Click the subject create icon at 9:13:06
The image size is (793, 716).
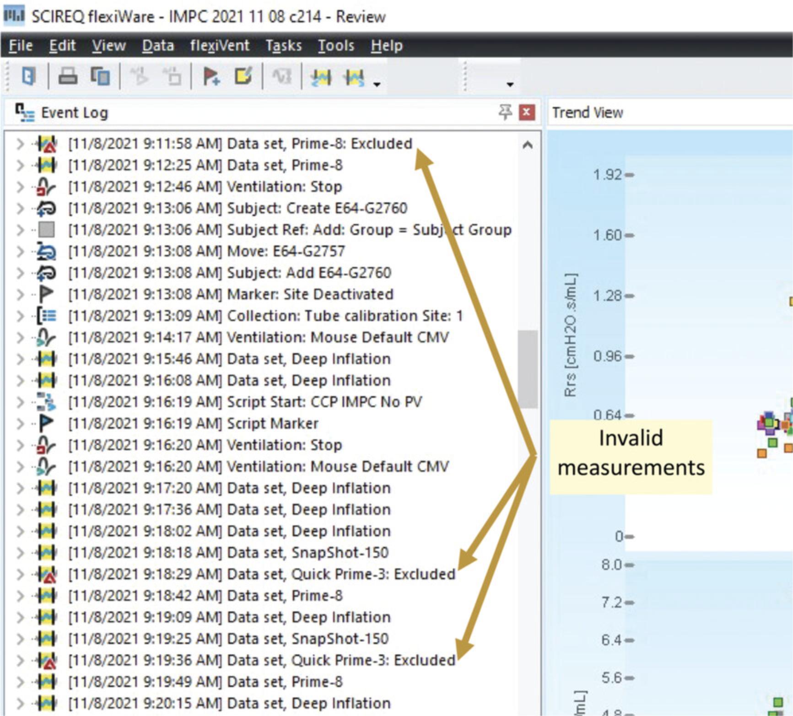pos(47,208)
